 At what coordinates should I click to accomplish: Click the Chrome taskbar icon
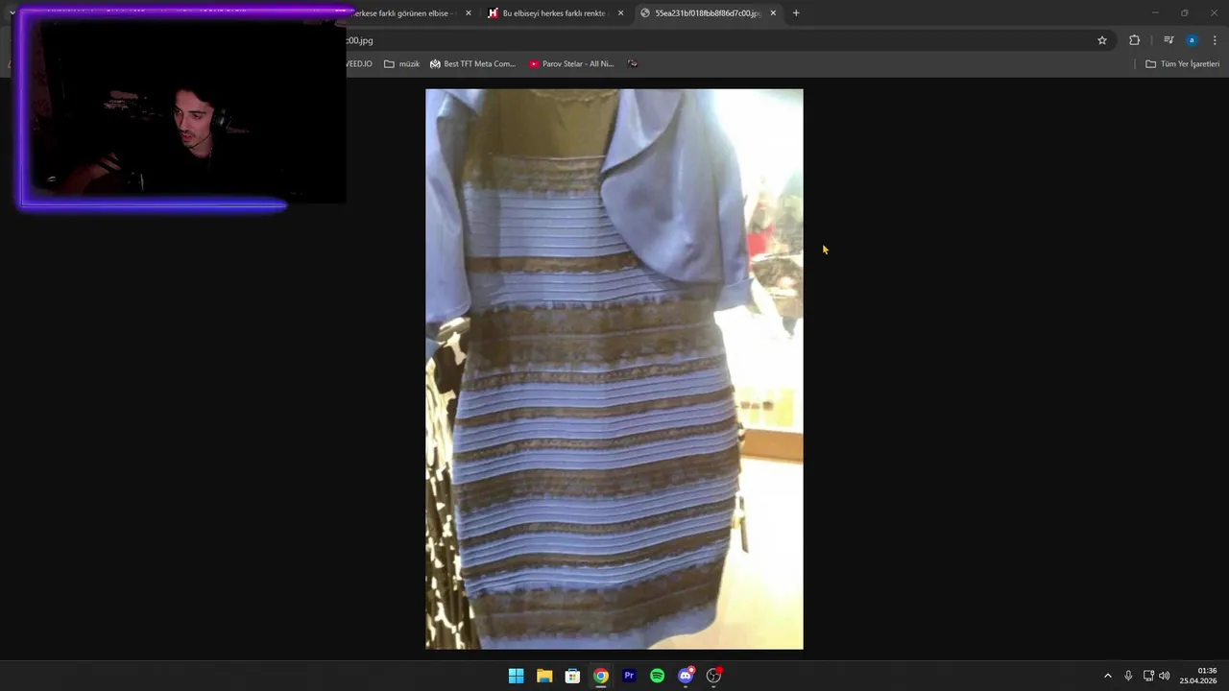(x=601, y=676)
